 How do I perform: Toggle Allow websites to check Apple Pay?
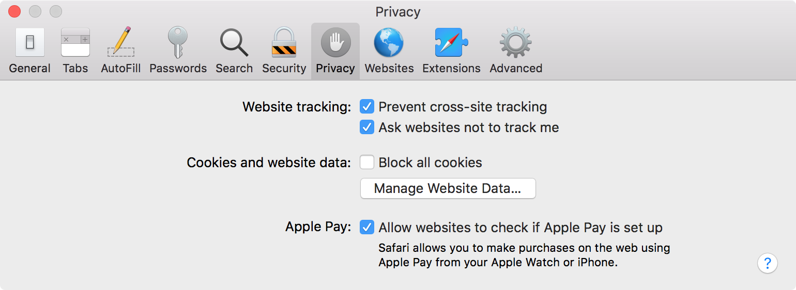tap(367, 228)
